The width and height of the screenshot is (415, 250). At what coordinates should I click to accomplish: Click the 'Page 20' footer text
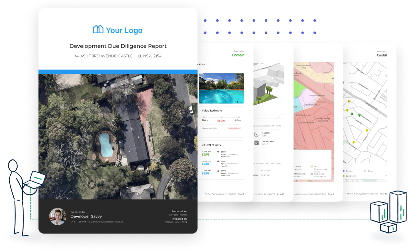tap(383, 194)
